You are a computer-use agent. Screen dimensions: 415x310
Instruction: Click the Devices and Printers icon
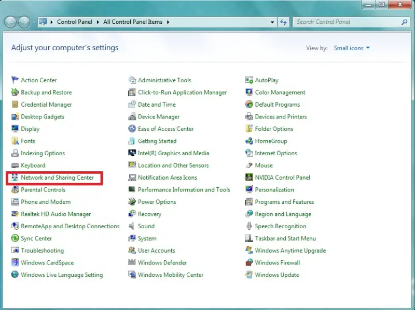coord(249,116)
